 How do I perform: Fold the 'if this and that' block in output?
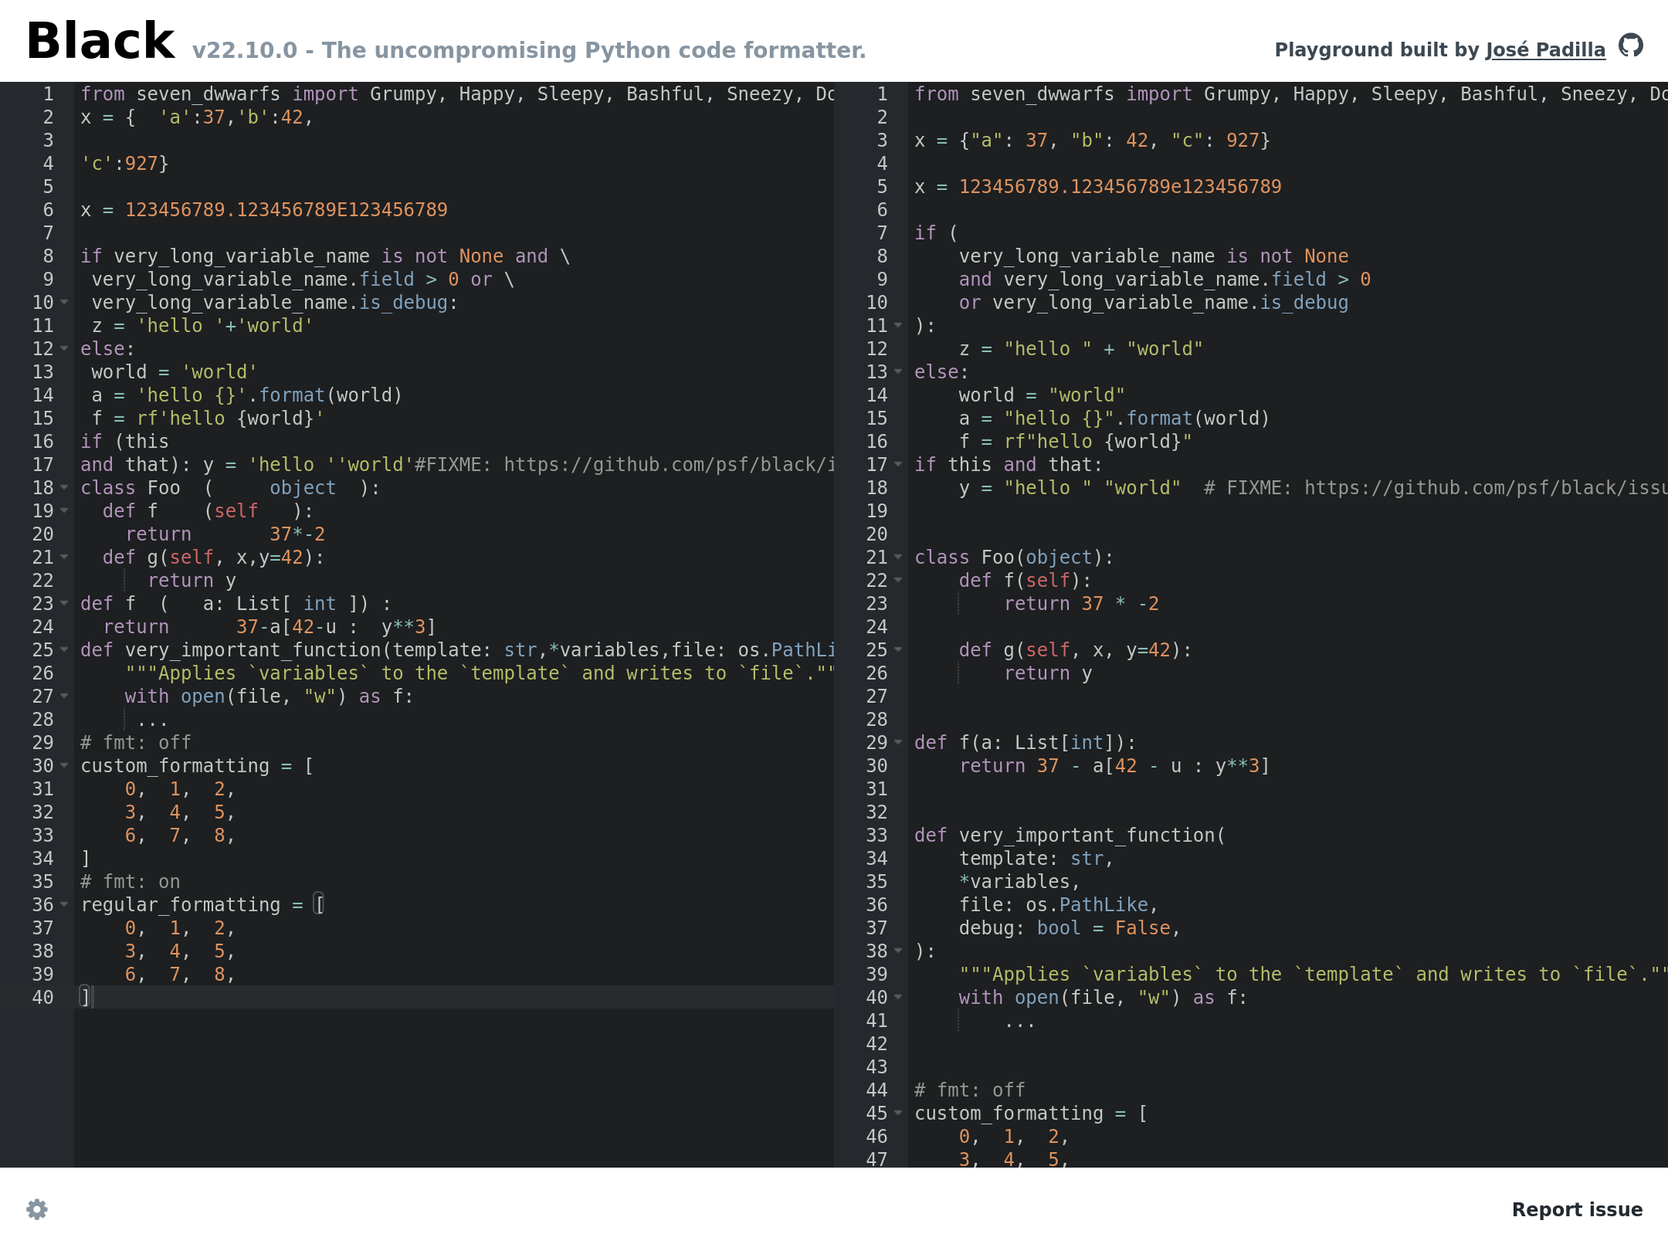(x=898, y=465)
